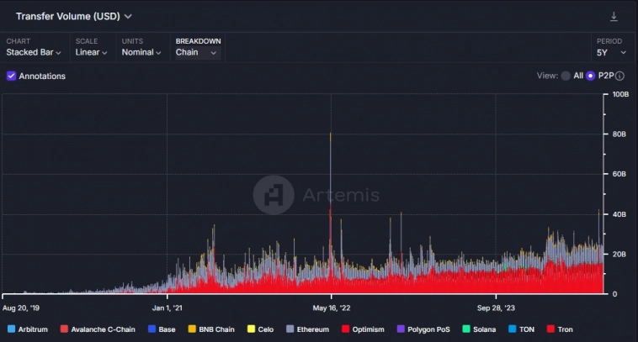
Task: Click the TON legend label
Action: tap(527, 329)
